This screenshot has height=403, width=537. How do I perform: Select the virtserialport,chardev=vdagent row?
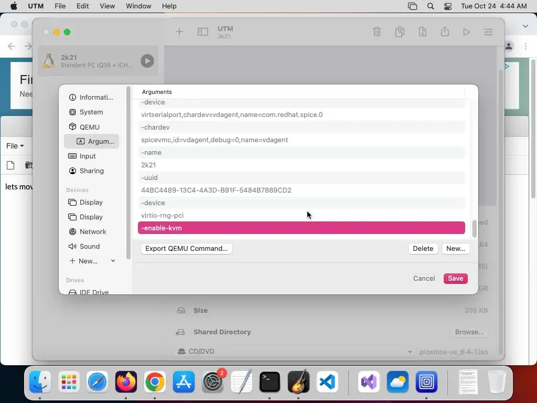point(302,114)
